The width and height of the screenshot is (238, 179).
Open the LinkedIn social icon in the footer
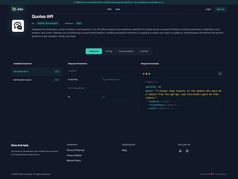[187, 151]
